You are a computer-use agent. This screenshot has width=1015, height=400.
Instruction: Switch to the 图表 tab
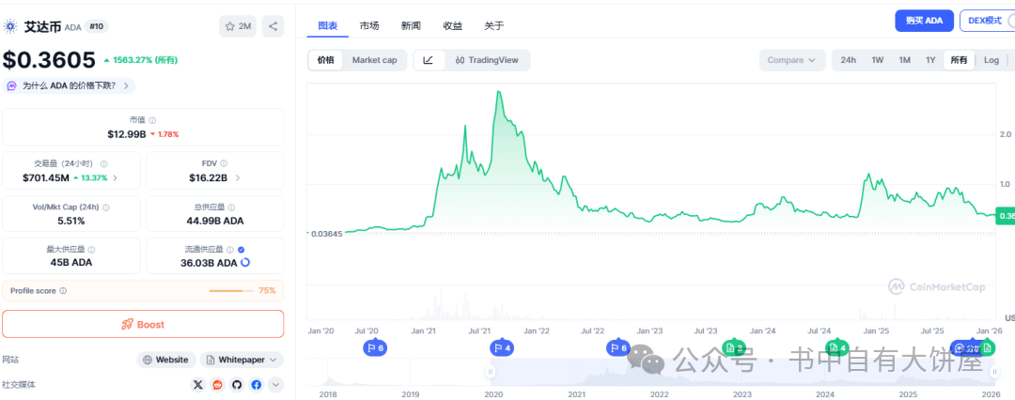click(328, 26)
